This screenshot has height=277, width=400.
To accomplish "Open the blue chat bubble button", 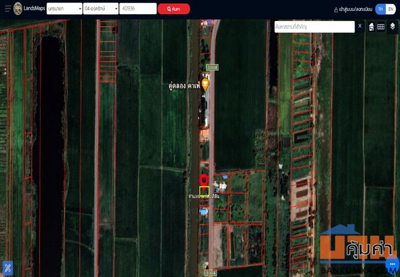I will point(392,264).
